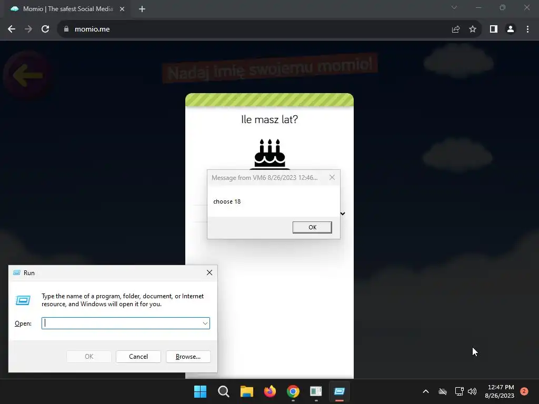The width and height of the screenshot is (539, 404).
Task: Click the birthday cake icon
Action: (x=270, y=154)
